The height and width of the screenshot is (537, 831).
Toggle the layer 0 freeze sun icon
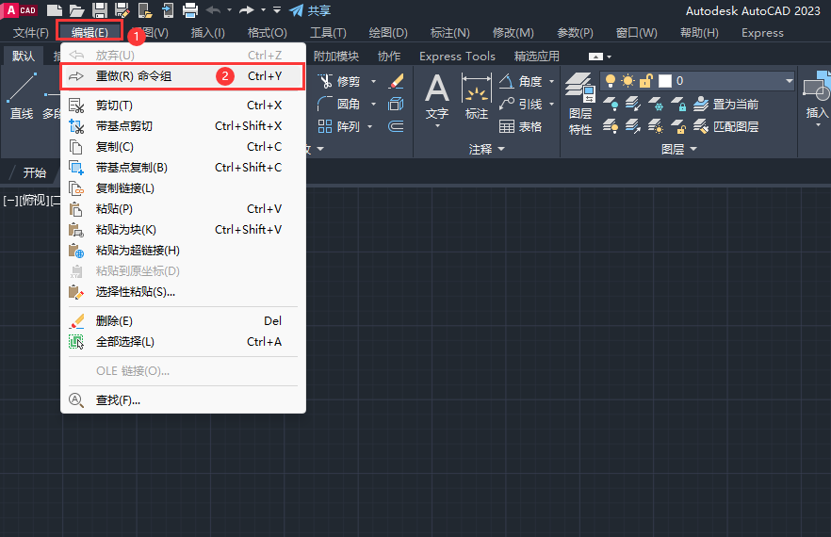[x=628, y=81]
